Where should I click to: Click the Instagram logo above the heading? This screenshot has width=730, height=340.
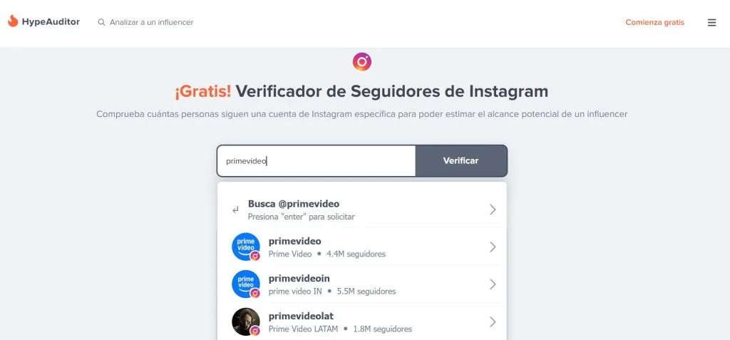361,61
